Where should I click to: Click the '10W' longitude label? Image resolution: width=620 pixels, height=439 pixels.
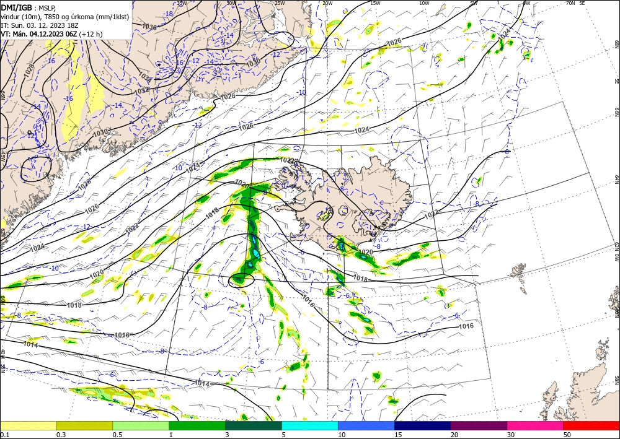click(x=424, y=3)
